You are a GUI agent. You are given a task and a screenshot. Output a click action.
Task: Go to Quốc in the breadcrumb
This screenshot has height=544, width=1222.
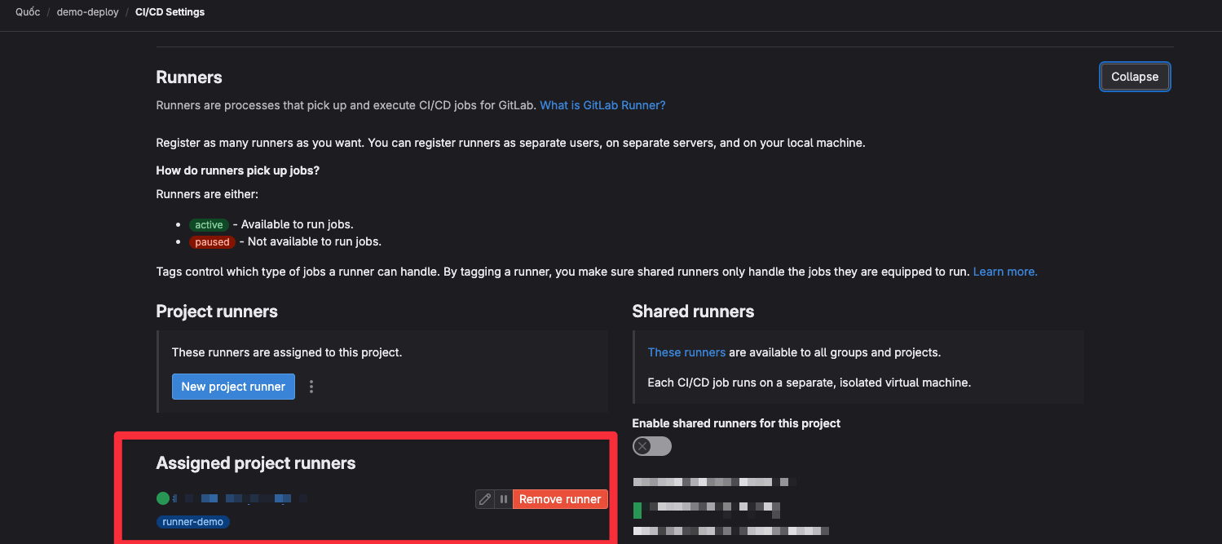pos(28,12)
